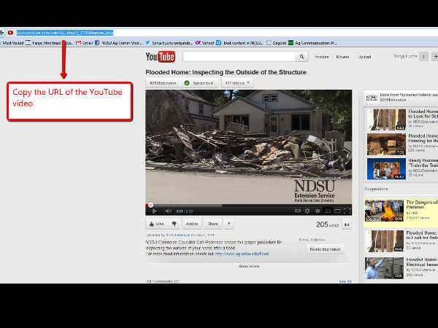Click the Share button
This screenshot has width=438, height=328.
pos(213,224)
